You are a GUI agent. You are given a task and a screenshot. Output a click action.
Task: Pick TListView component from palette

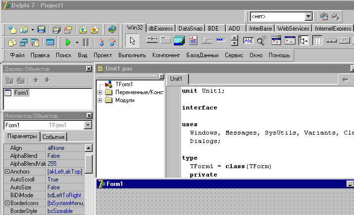point(317,40)
